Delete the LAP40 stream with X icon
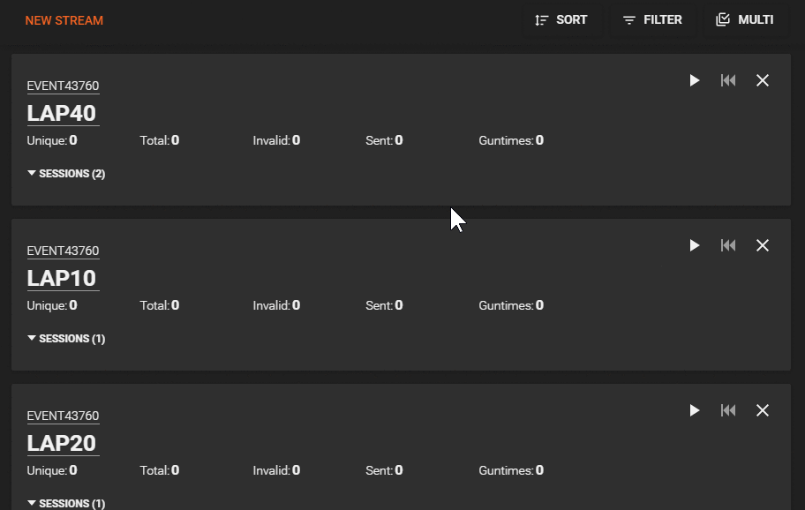The image size is (805, 510). click(x=763, y=80)
